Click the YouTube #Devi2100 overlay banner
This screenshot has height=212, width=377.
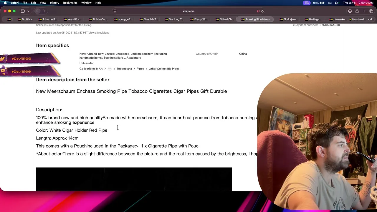(30, 71)
